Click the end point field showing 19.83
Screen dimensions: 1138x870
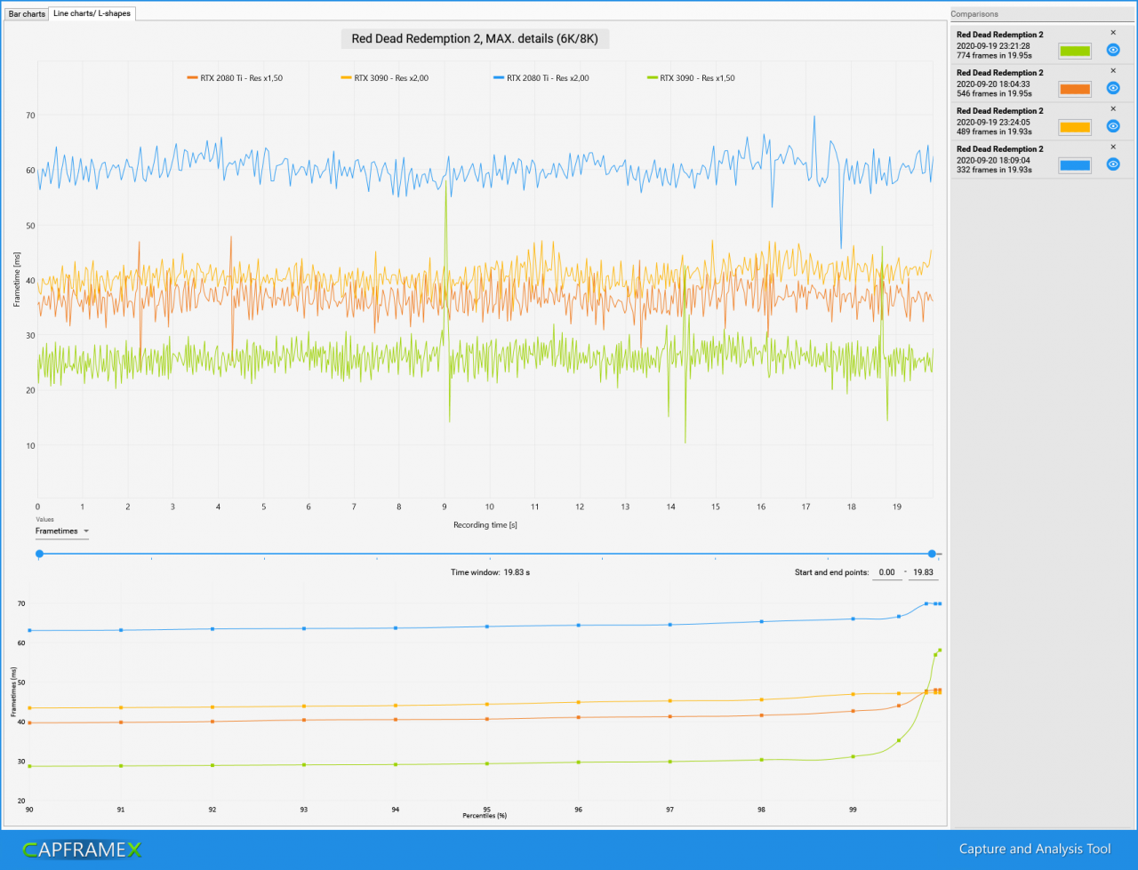pyautogui.click(x=923, y=573)
